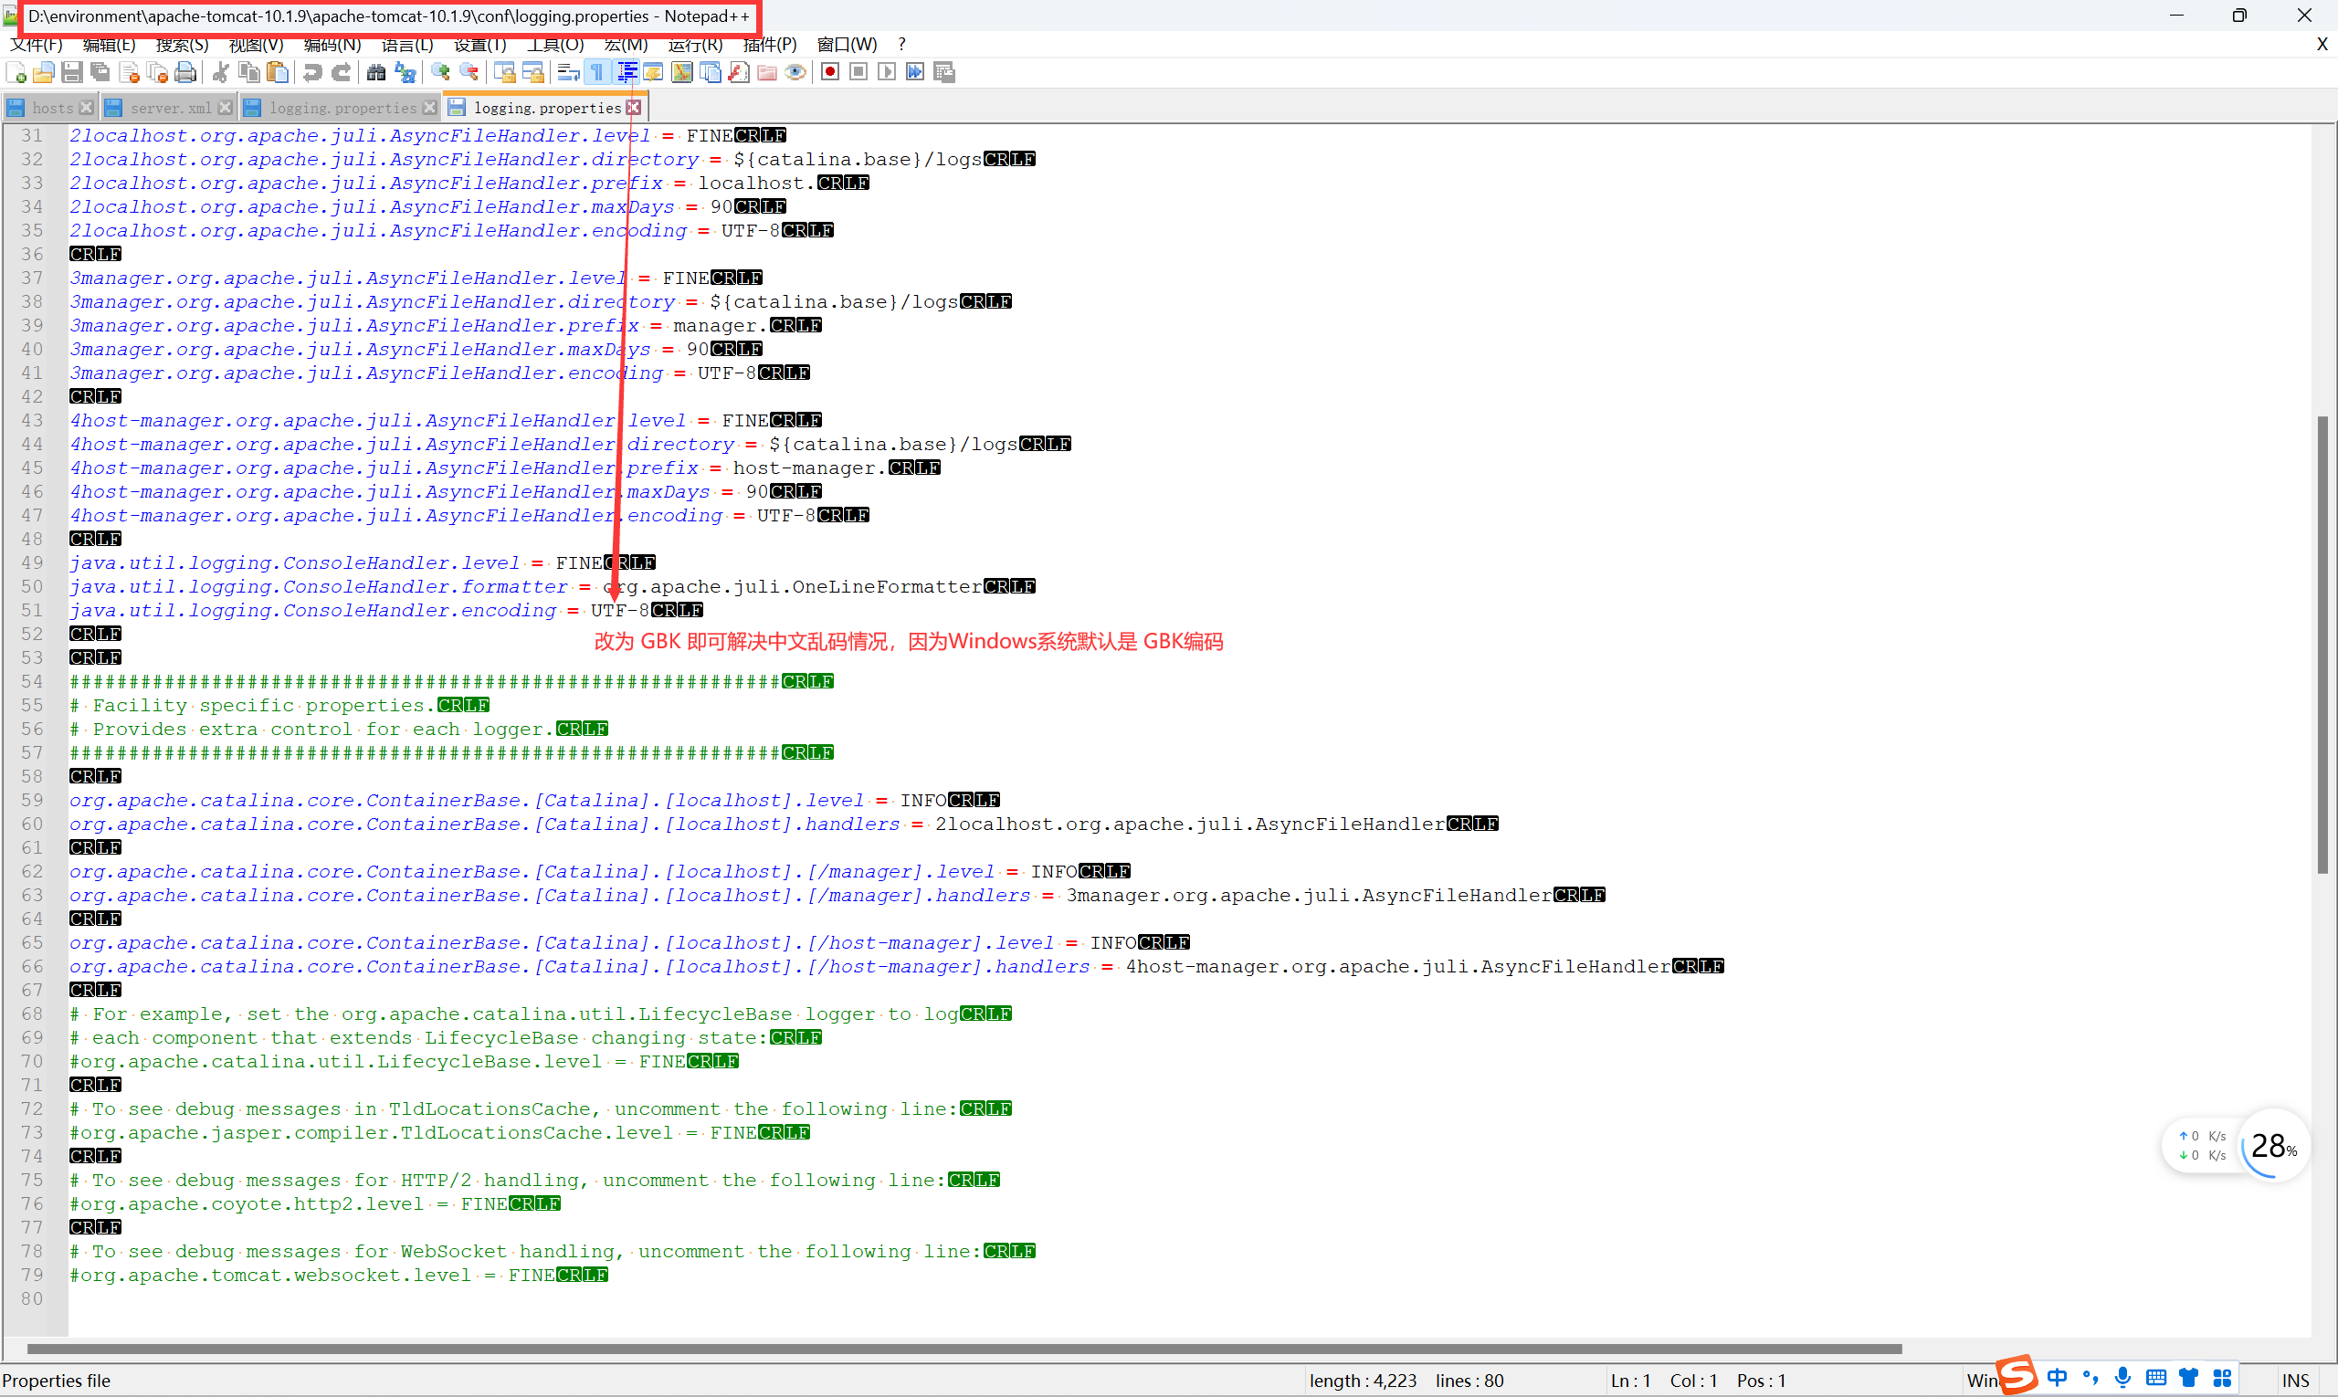This screenshot has height=1397, width=2338.
Task: Click the Copy toolbar icon
Action: [249, 72]
